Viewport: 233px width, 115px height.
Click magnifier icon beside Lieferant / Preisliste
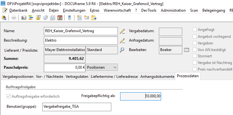(122, 50)
